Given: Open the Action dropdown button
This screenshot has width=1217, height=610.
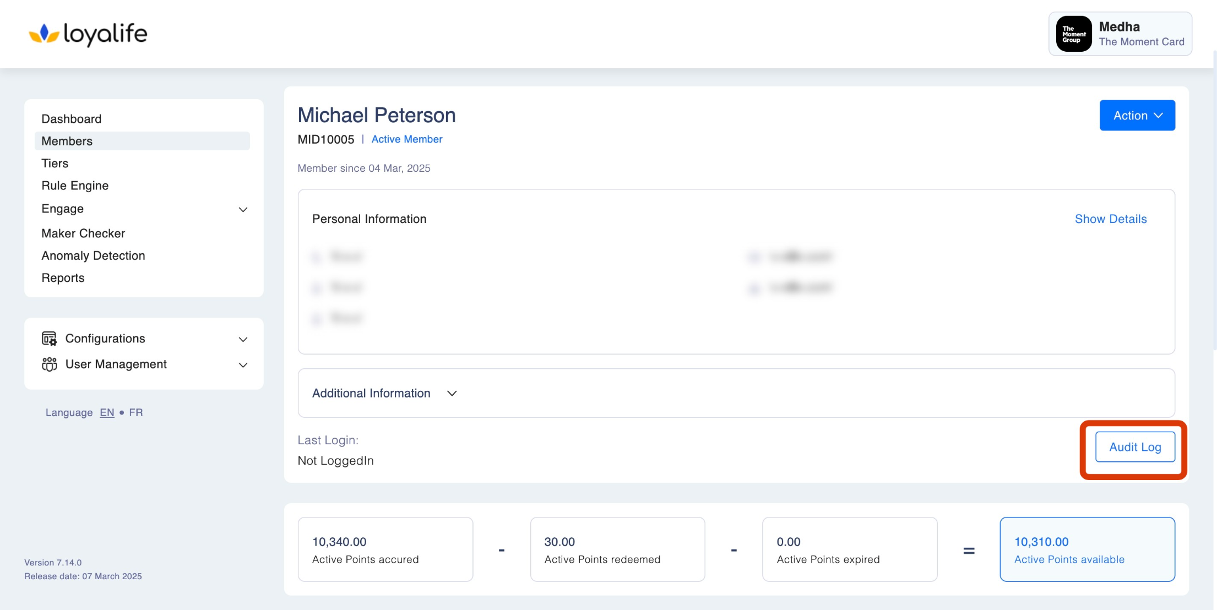Looking at the screenshot, I should [1137, 116].
